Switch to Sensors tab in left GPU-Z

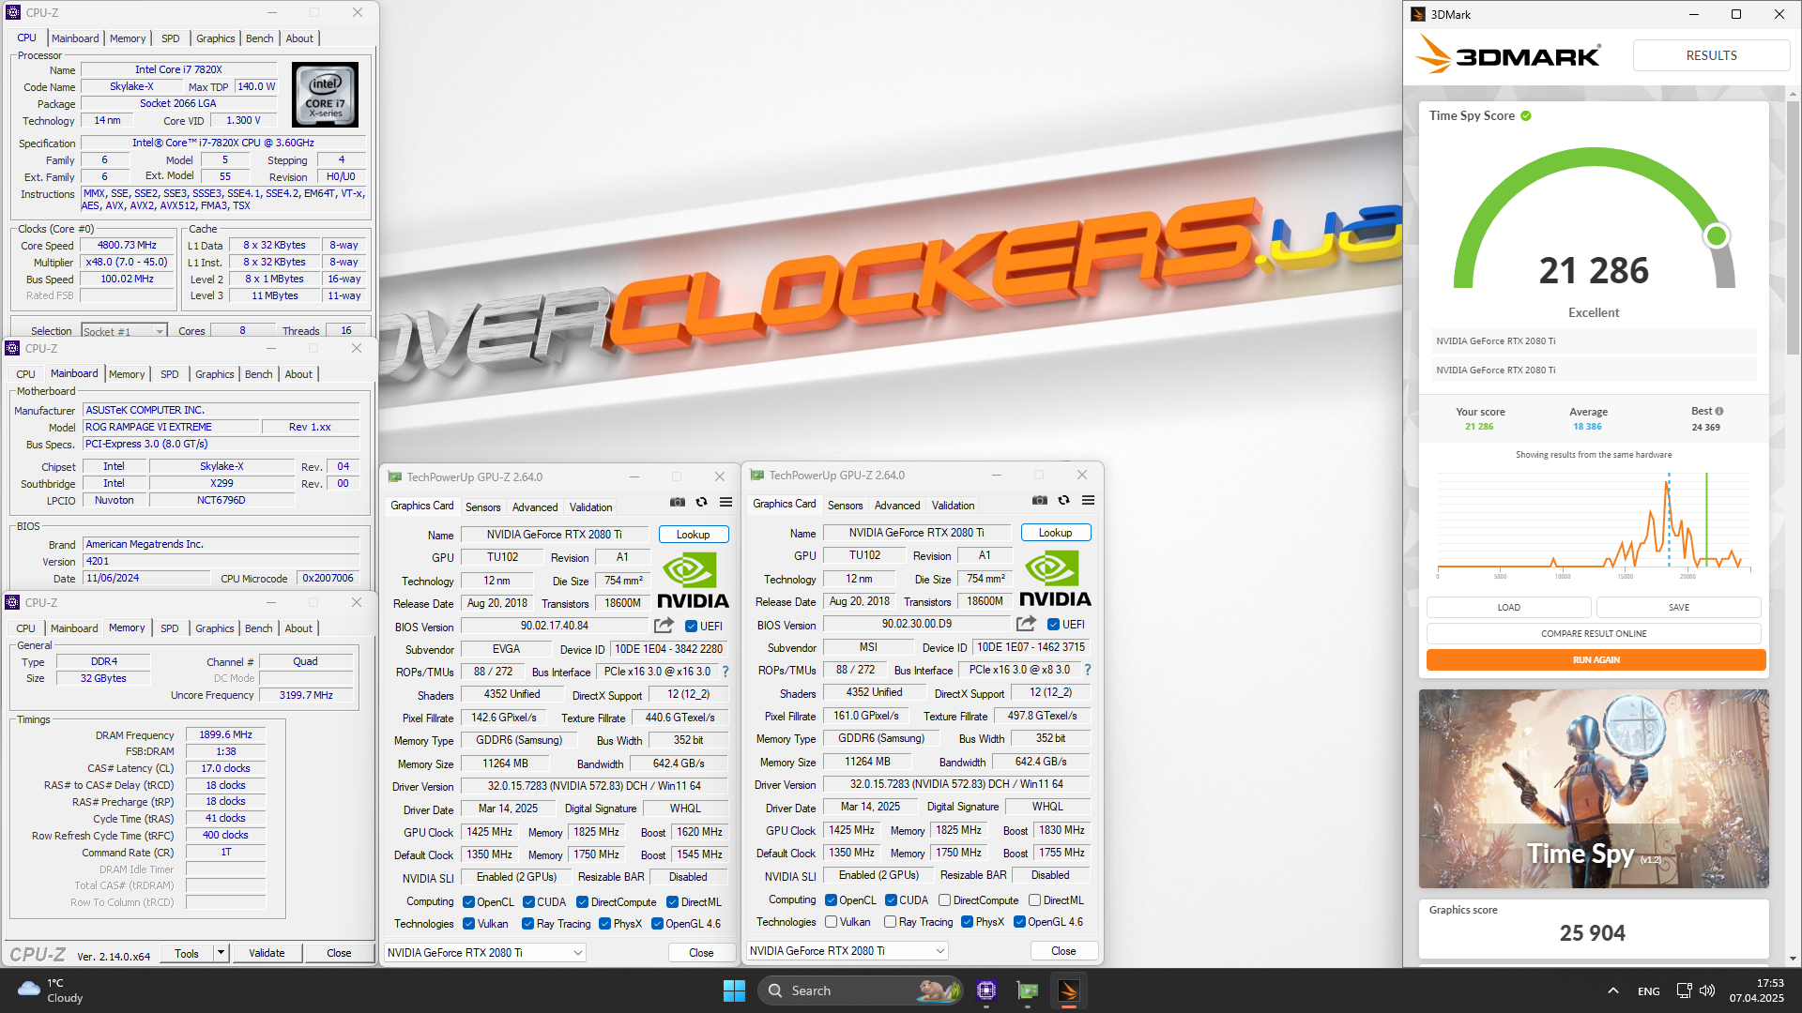point(483,507)
